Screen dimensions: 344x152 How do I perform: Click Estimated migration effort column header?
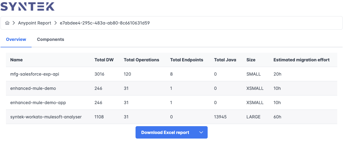click(x=301, y=60)
